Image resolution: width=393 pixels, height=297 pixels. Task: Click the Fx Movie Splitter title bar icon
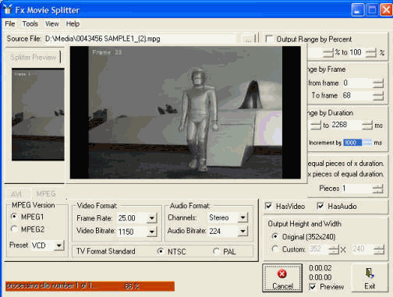[8, 9]
